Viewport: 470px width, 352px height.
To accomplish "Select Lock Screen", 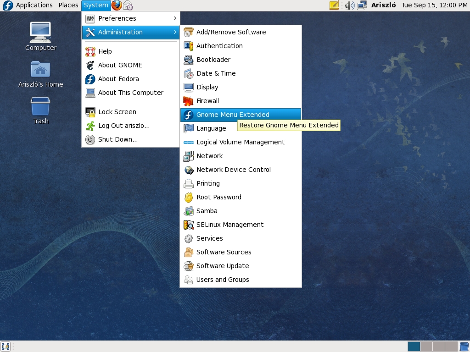I will 131,112.
